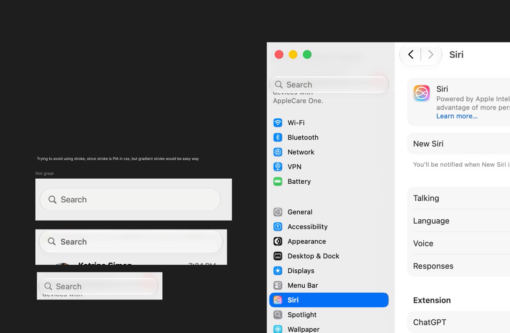Open the New Siri row
The image size is (510, 333).
tap(459, 144)
